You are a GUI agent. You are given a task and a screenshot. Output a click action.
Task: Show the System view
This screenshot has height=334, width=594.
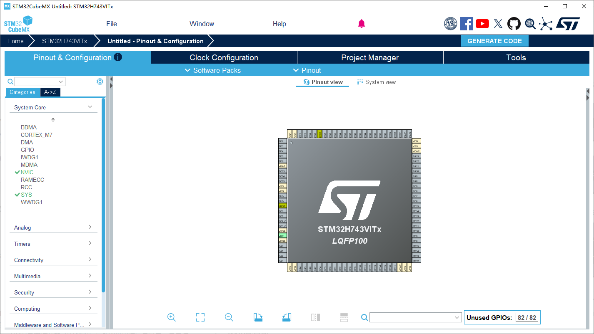tap(377, 82)
